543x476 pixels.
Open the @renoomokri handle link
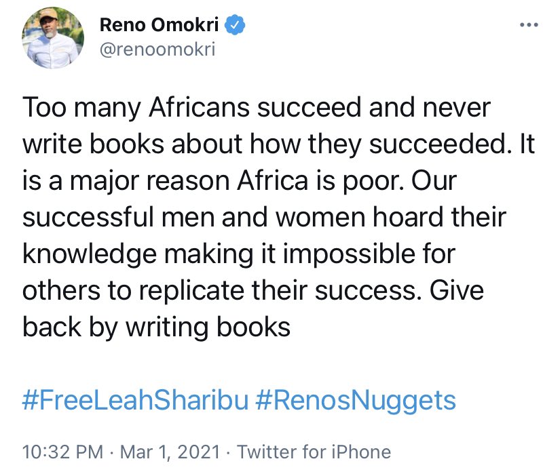click(x=157, y=49)
